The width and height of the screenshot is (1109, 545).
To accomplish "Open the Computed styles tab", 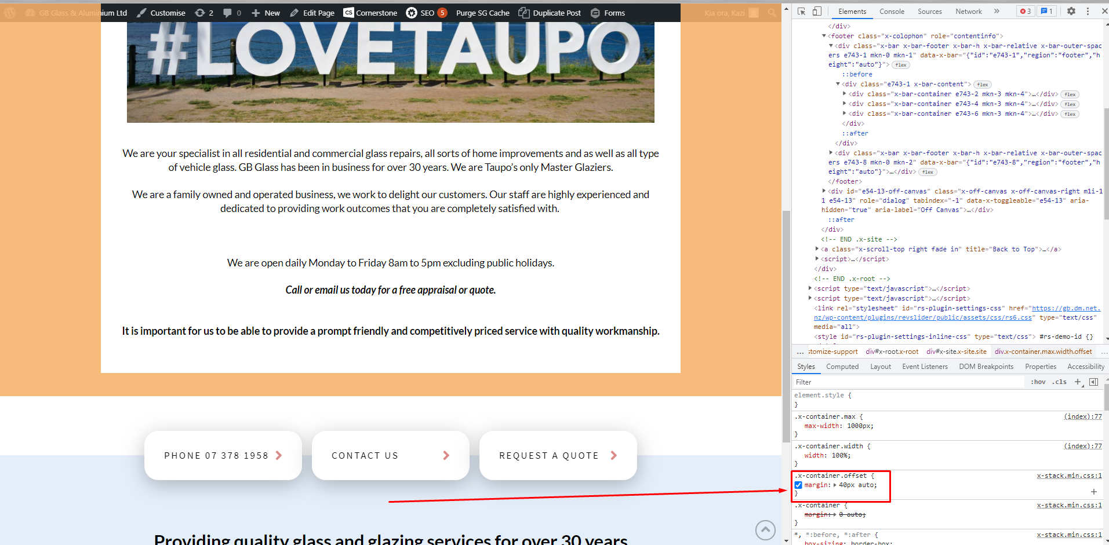I will (x=842, y=367).
